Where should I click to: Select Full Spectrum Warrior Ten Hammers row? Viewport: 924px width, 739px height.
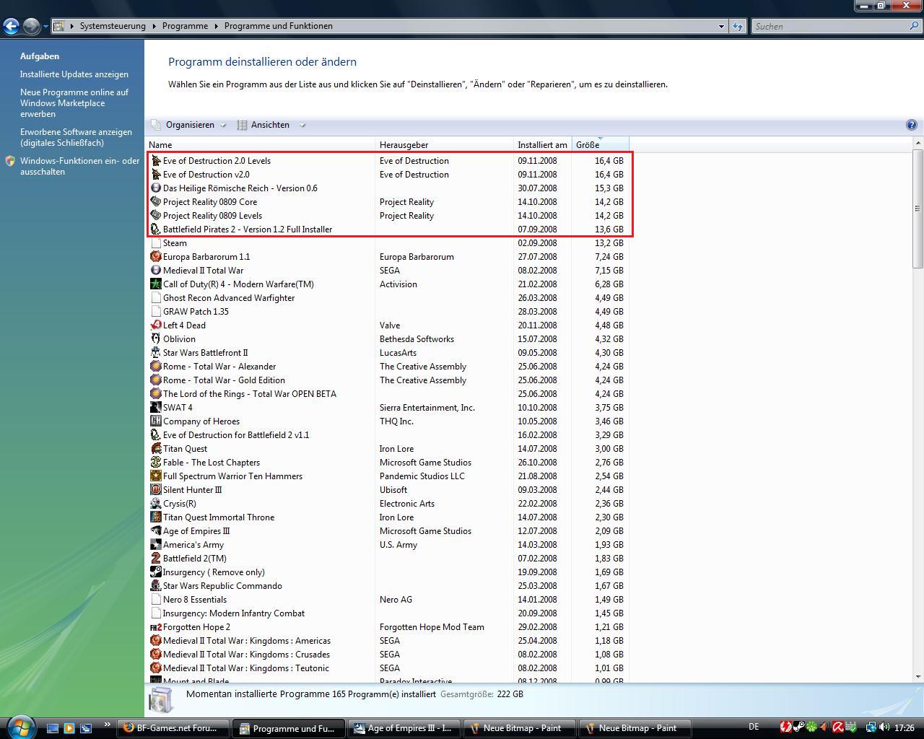click(388, 476)
